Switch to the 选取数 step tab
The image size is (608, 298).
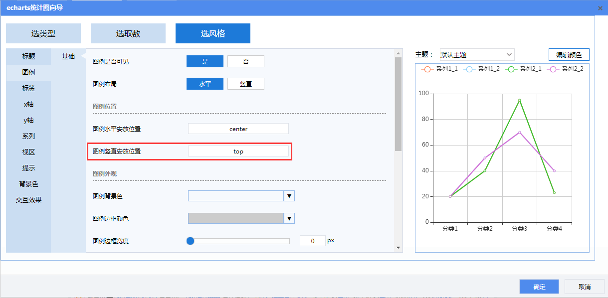128,34
